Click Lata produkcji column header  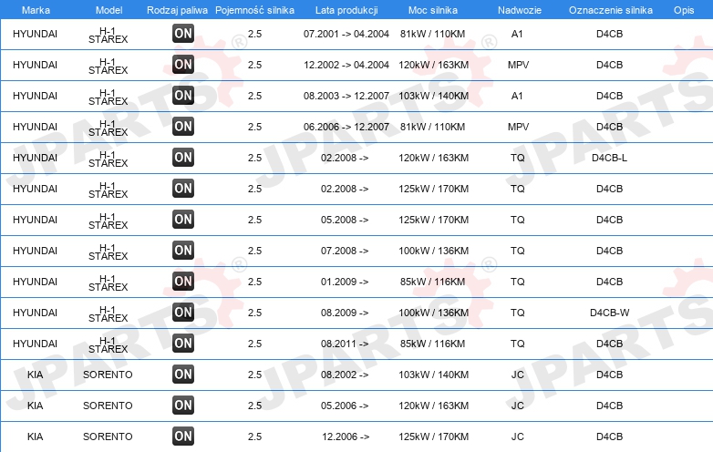point(346,10)
